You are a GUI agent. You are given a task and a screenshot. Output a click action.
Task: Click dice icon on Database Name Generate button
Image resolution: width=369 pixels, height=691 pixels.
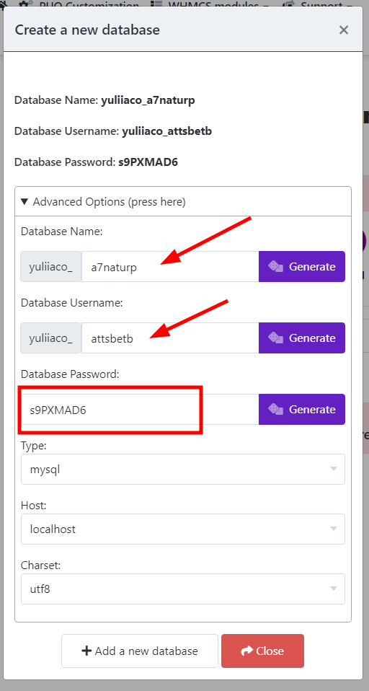275,267
